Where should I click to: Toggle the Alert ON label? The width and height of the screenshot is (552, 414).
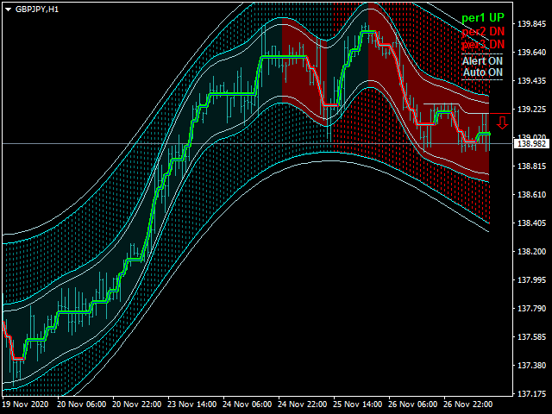pos(482,61)
